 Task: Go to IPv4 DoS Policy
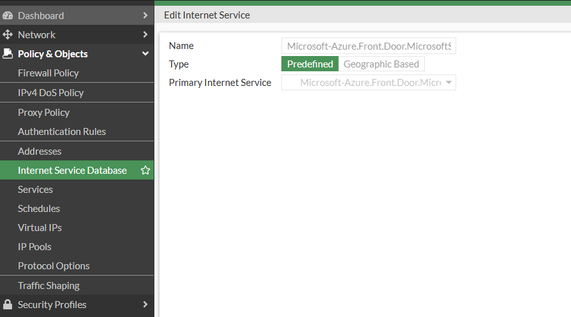click(x=50, y=93)
